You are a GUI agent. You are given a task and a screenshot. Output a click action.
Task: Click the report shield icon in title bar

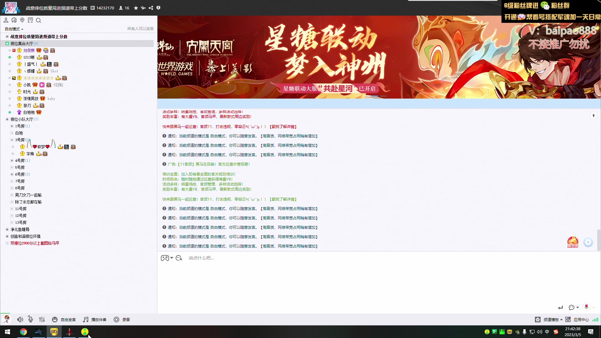tap(158, 8)
